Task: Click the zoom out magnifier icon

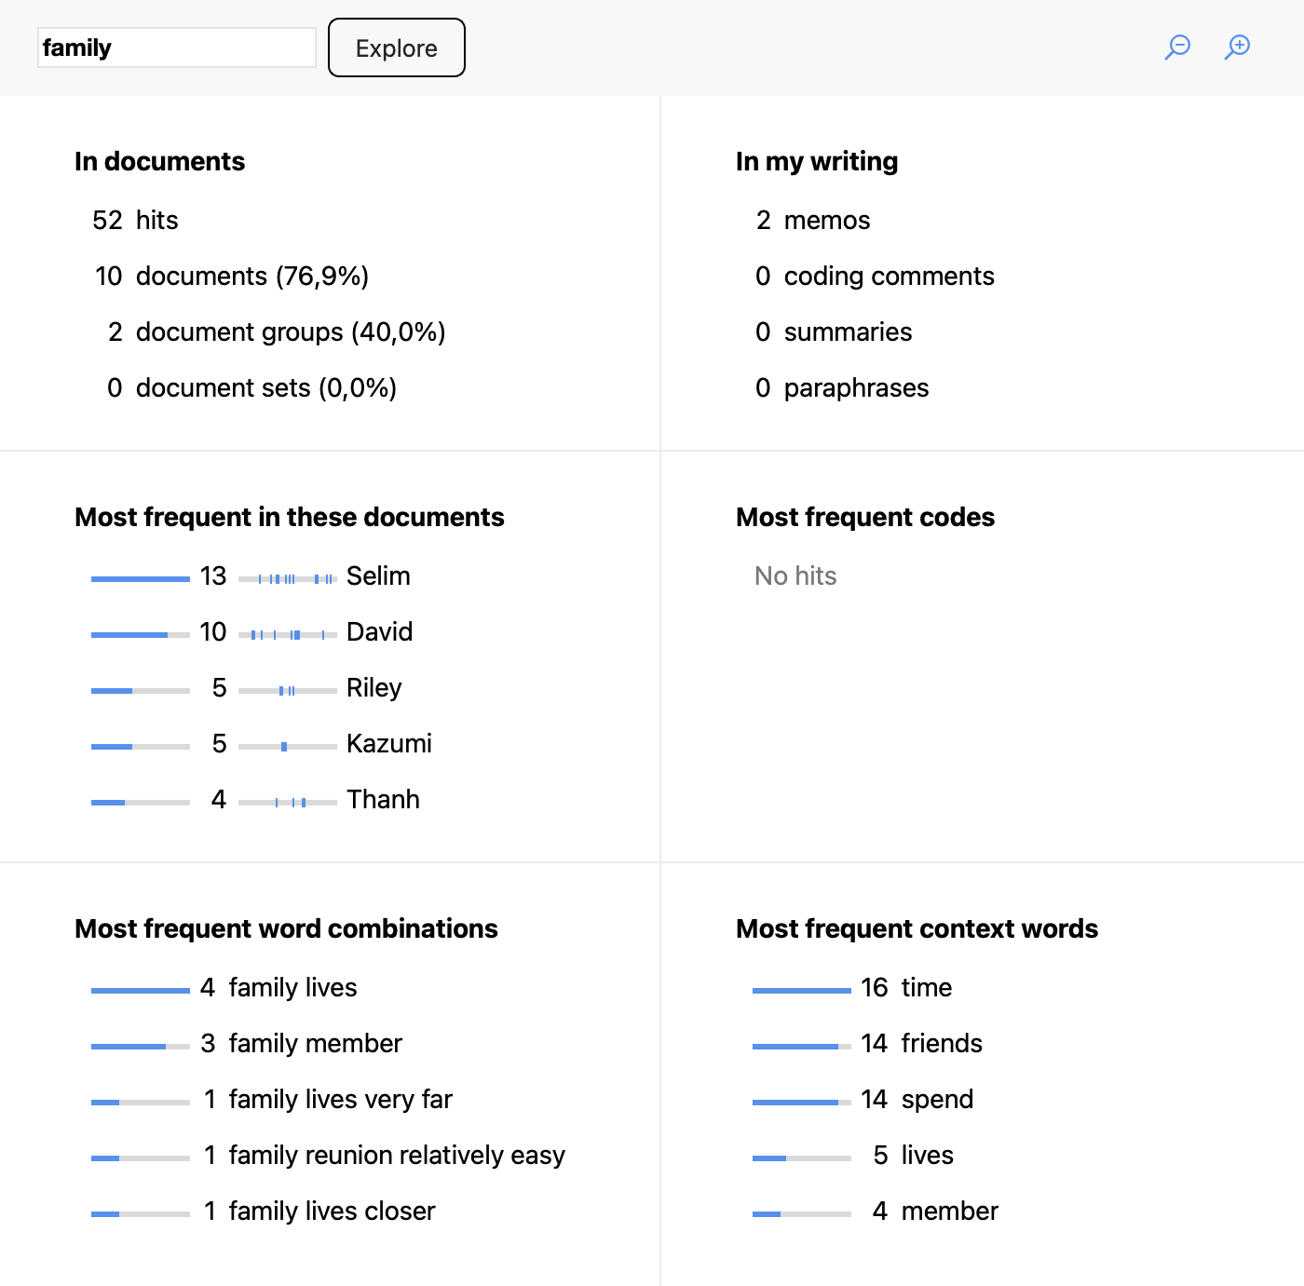Action: pos(1178,47)
